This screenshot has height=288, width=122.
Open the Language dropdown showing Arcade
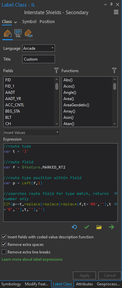pos(39,48)
